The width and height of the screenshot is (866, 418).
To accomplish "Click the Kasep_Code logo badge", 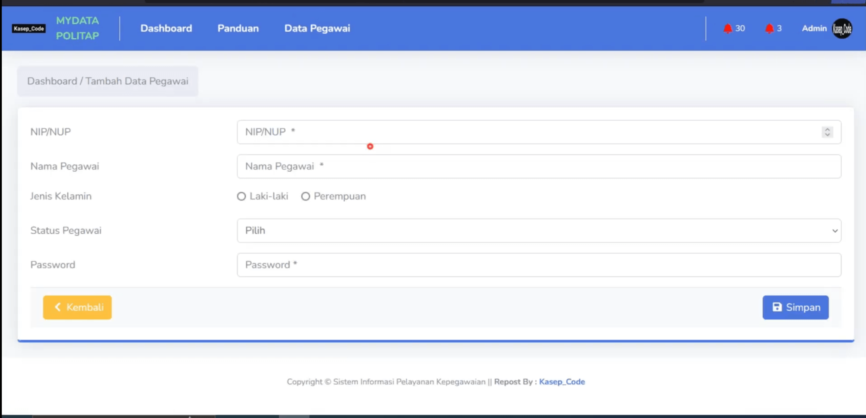I will pyautogui.click(x=28, y=28).
